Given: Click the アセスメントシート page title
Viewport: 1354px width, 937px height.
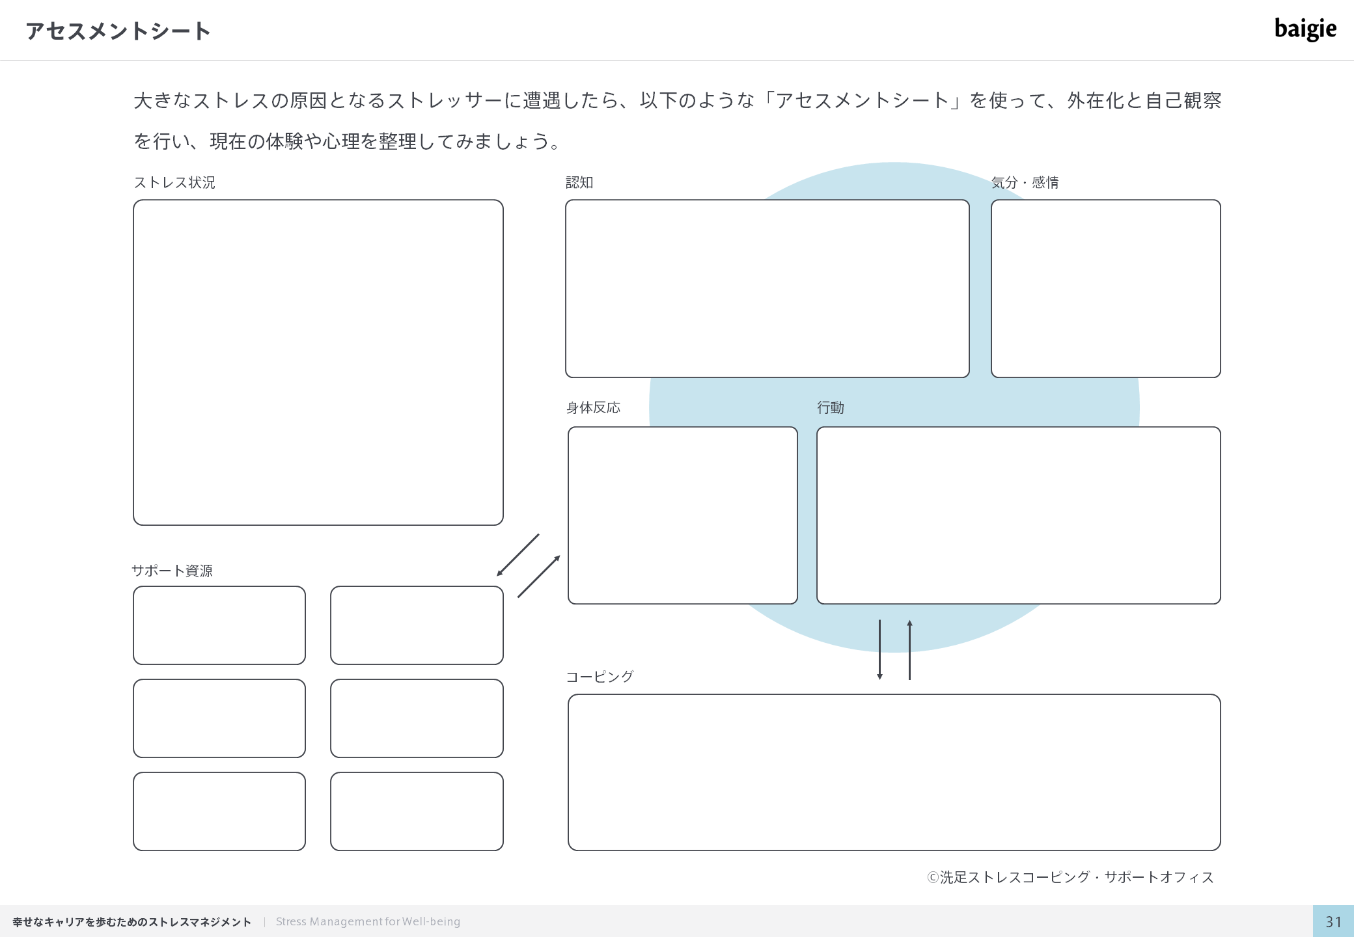Looking at the screenshot, I should [x=118, y=31].
